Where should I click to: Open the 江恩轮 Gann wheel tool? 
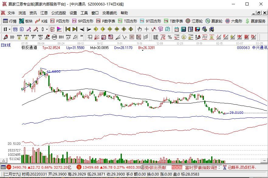(x=194, y=21)
